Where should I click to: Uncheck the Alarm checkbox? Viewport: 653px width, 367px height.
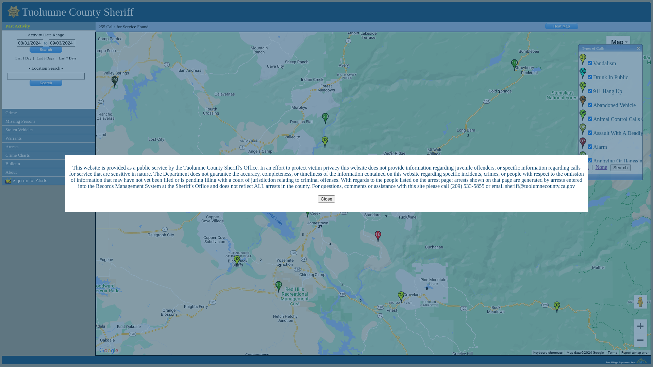pos(590,147)
